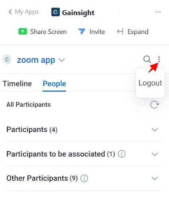Refresh the All Participants list
169x202 pixels.
(x=155, y=105)
